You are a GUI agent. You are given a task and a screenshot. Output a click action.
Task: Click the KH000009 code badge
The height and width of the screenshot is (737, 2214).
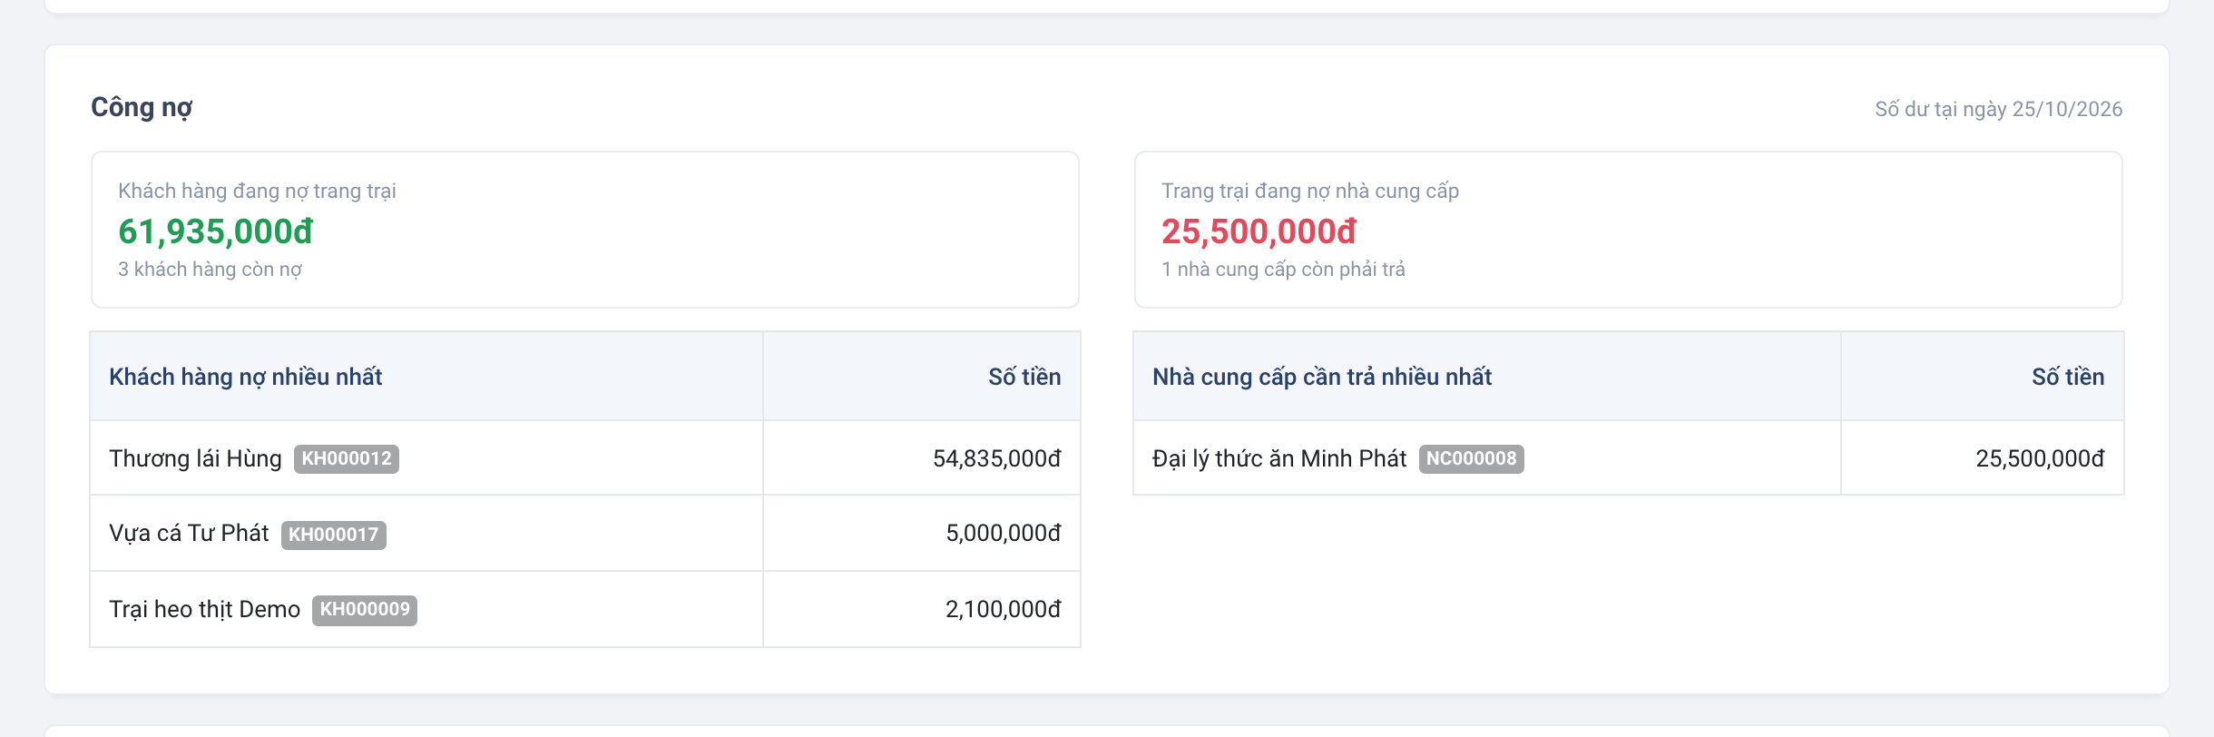pyautogui.click(x=365, y=610)
